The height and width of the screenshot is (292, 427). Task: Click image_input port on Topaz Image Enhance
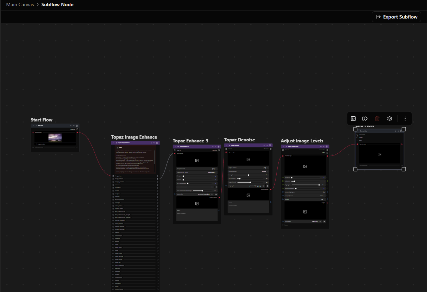[113, 176]
